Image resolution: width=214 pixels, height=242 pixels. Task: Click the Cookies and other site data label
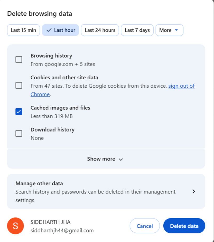coord(64,78)
